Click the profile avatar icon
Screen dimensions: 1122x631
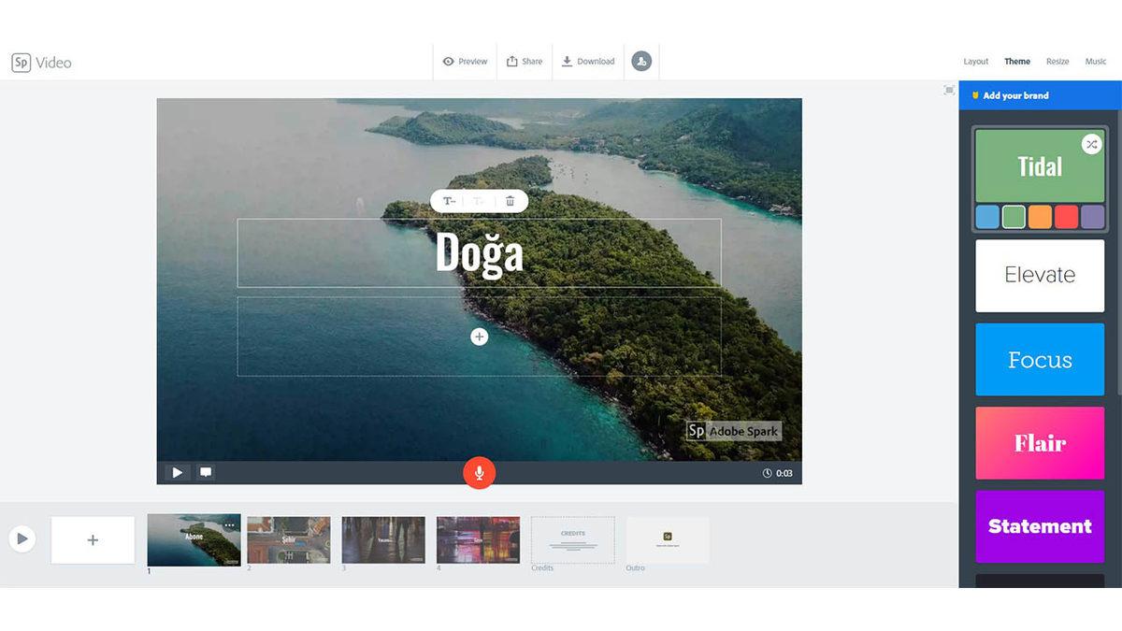(641, 61)
